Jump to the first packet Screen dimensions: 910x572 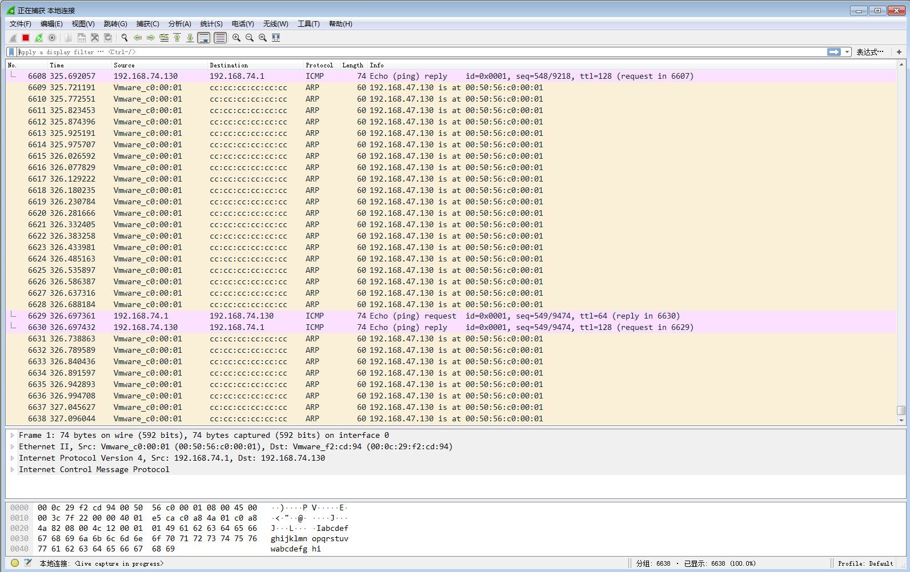coord(177,38)
